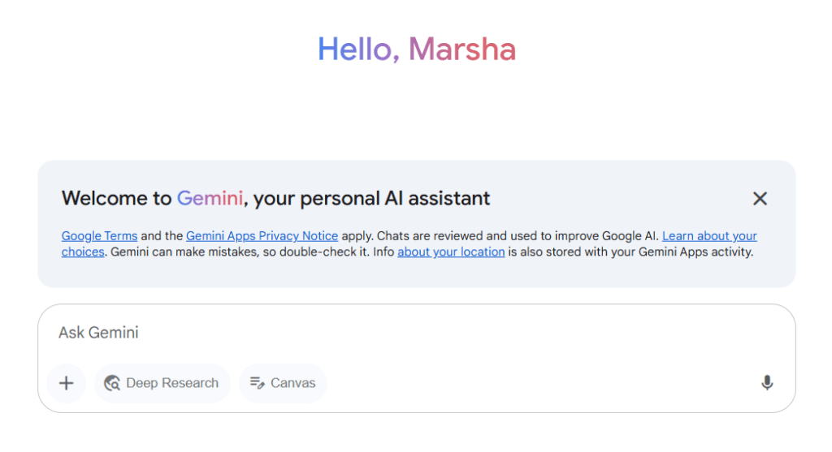Image resolution: width=832 pixels, height=452 pixels.
Task: Click the name Marsha in the greeting
Action: [x=462, y=50]
